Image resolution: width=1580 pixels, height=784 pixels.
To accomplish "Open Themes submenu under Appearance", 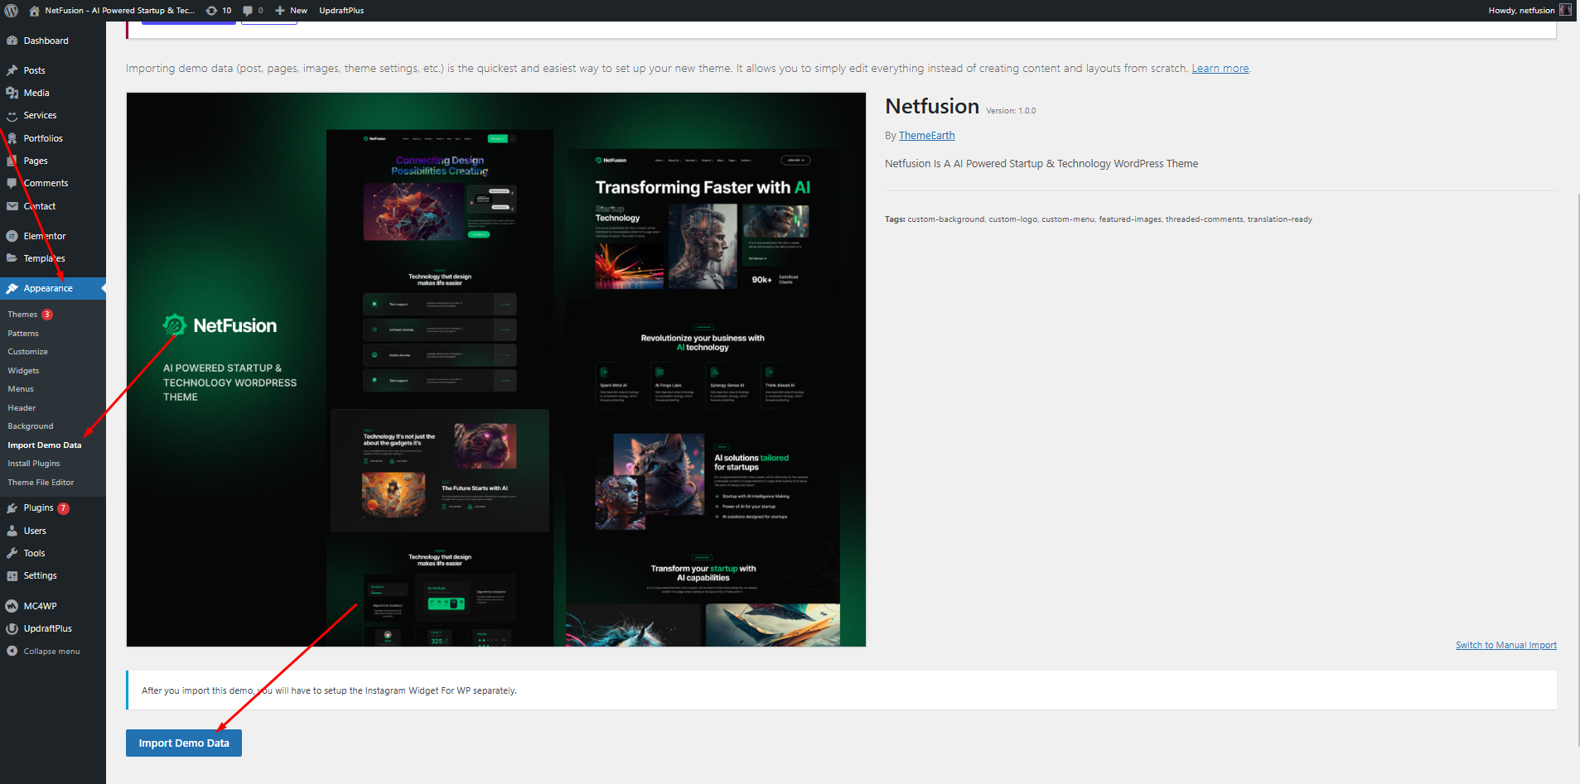I will click(22, 315).
